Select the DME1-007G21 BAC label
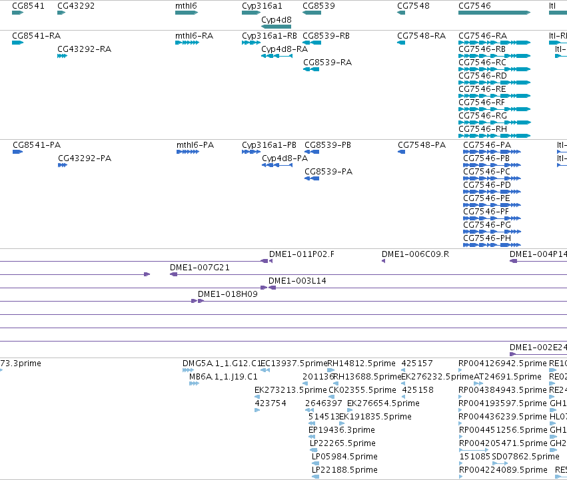This screenshot has height=480, width=567. [x=200, y=268]
